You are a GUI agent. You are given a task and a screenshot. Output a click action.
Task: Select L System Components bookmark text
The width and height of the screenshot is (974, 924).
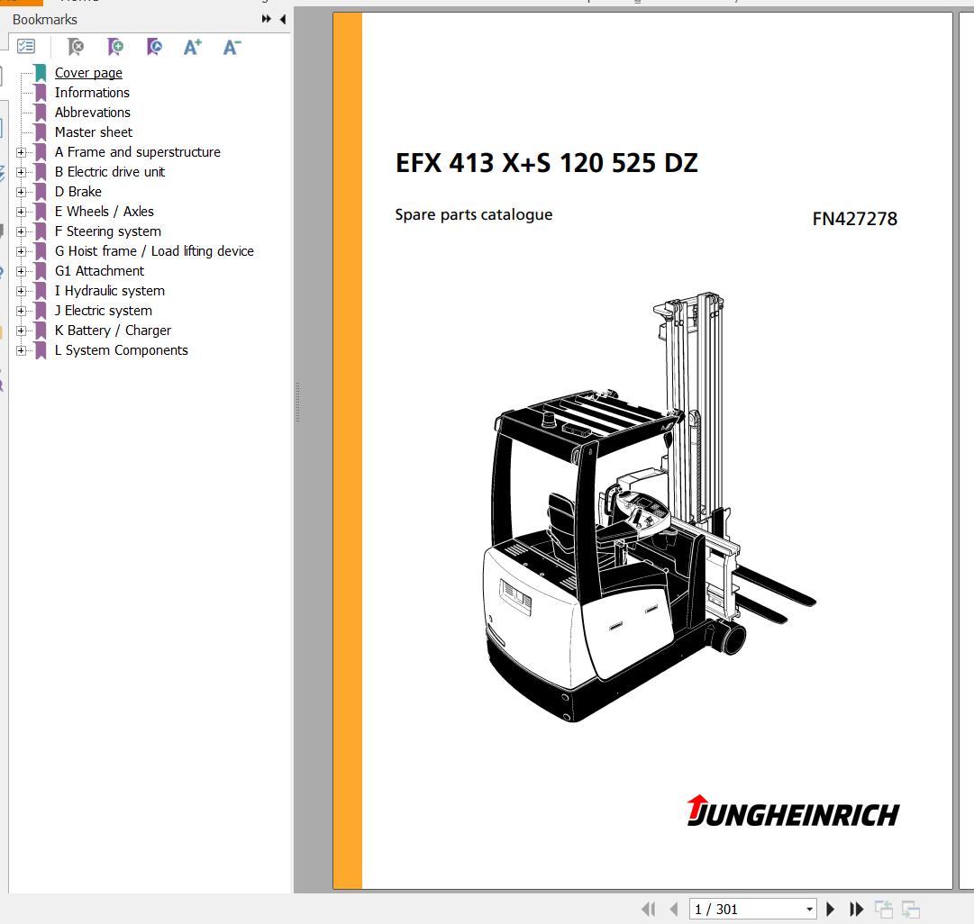(121, 350)
